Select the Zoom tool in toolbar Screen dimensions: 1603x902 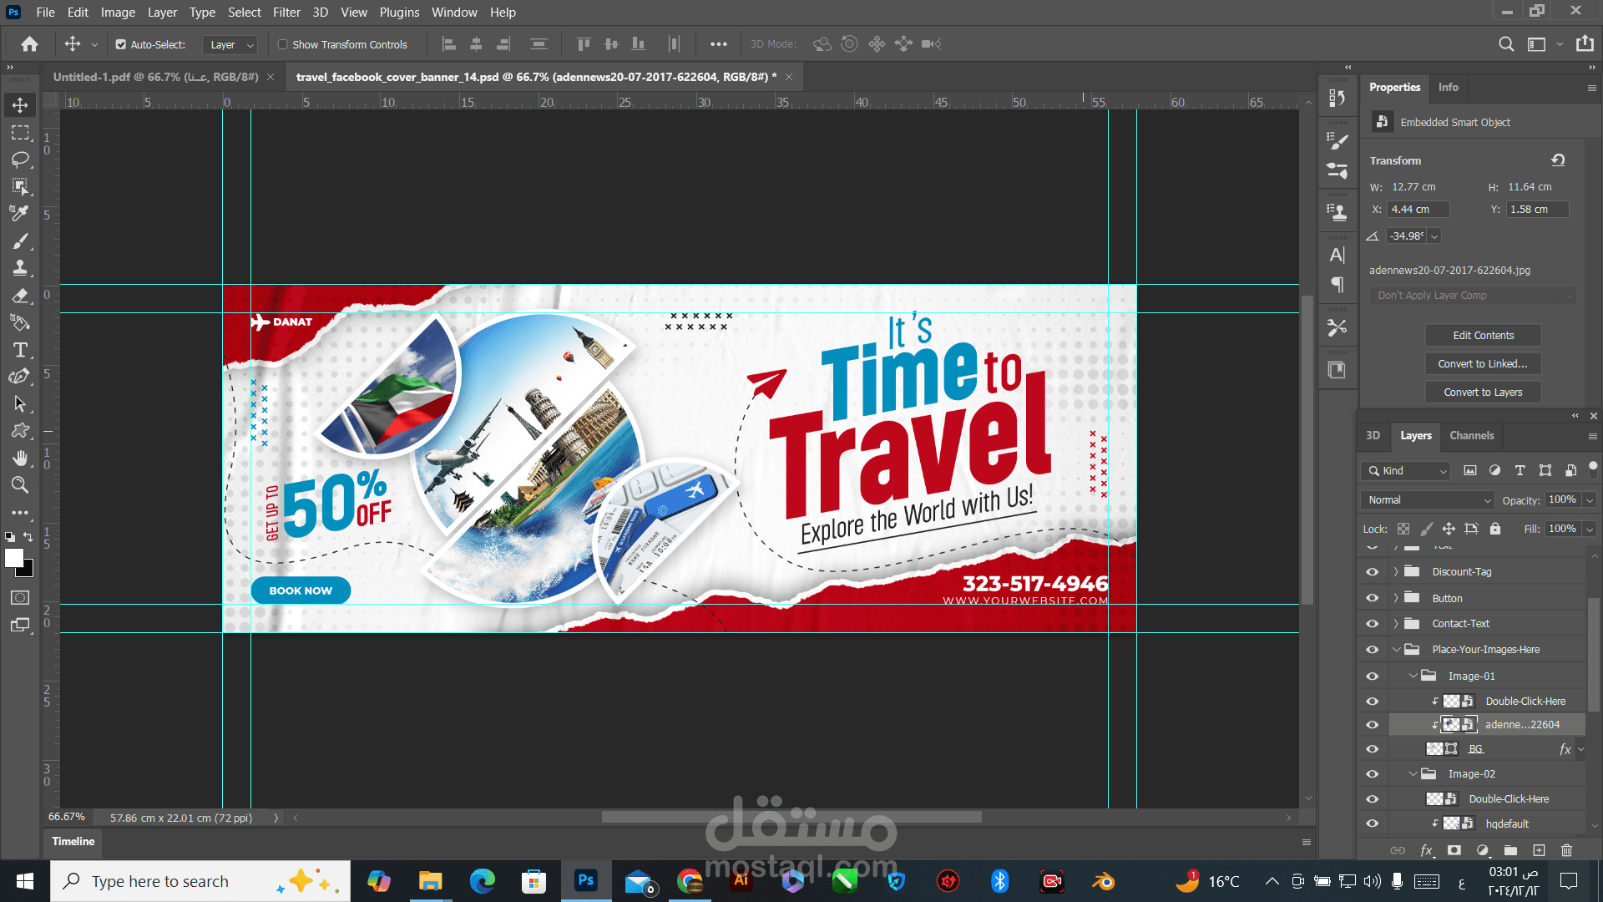point(20,485)
